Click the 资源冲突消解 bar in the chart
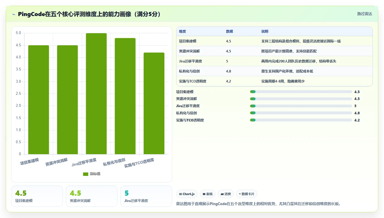384x218 pixels. (67, 100)
